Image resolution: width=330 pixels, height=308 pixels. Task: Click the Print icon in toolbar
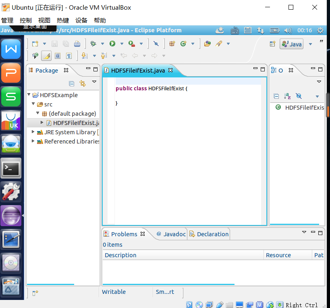(x=77, y=44)
